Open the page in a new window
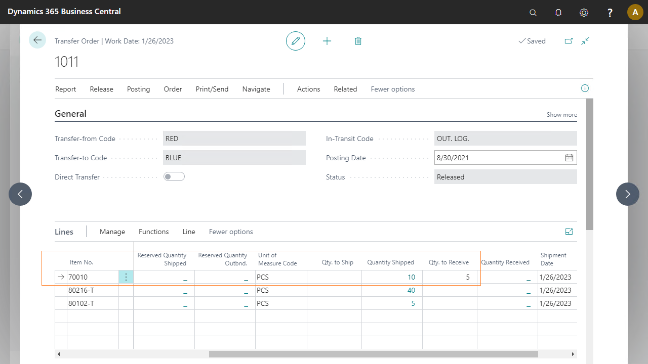Screen dimensions: 648x364 click(569, 41)
